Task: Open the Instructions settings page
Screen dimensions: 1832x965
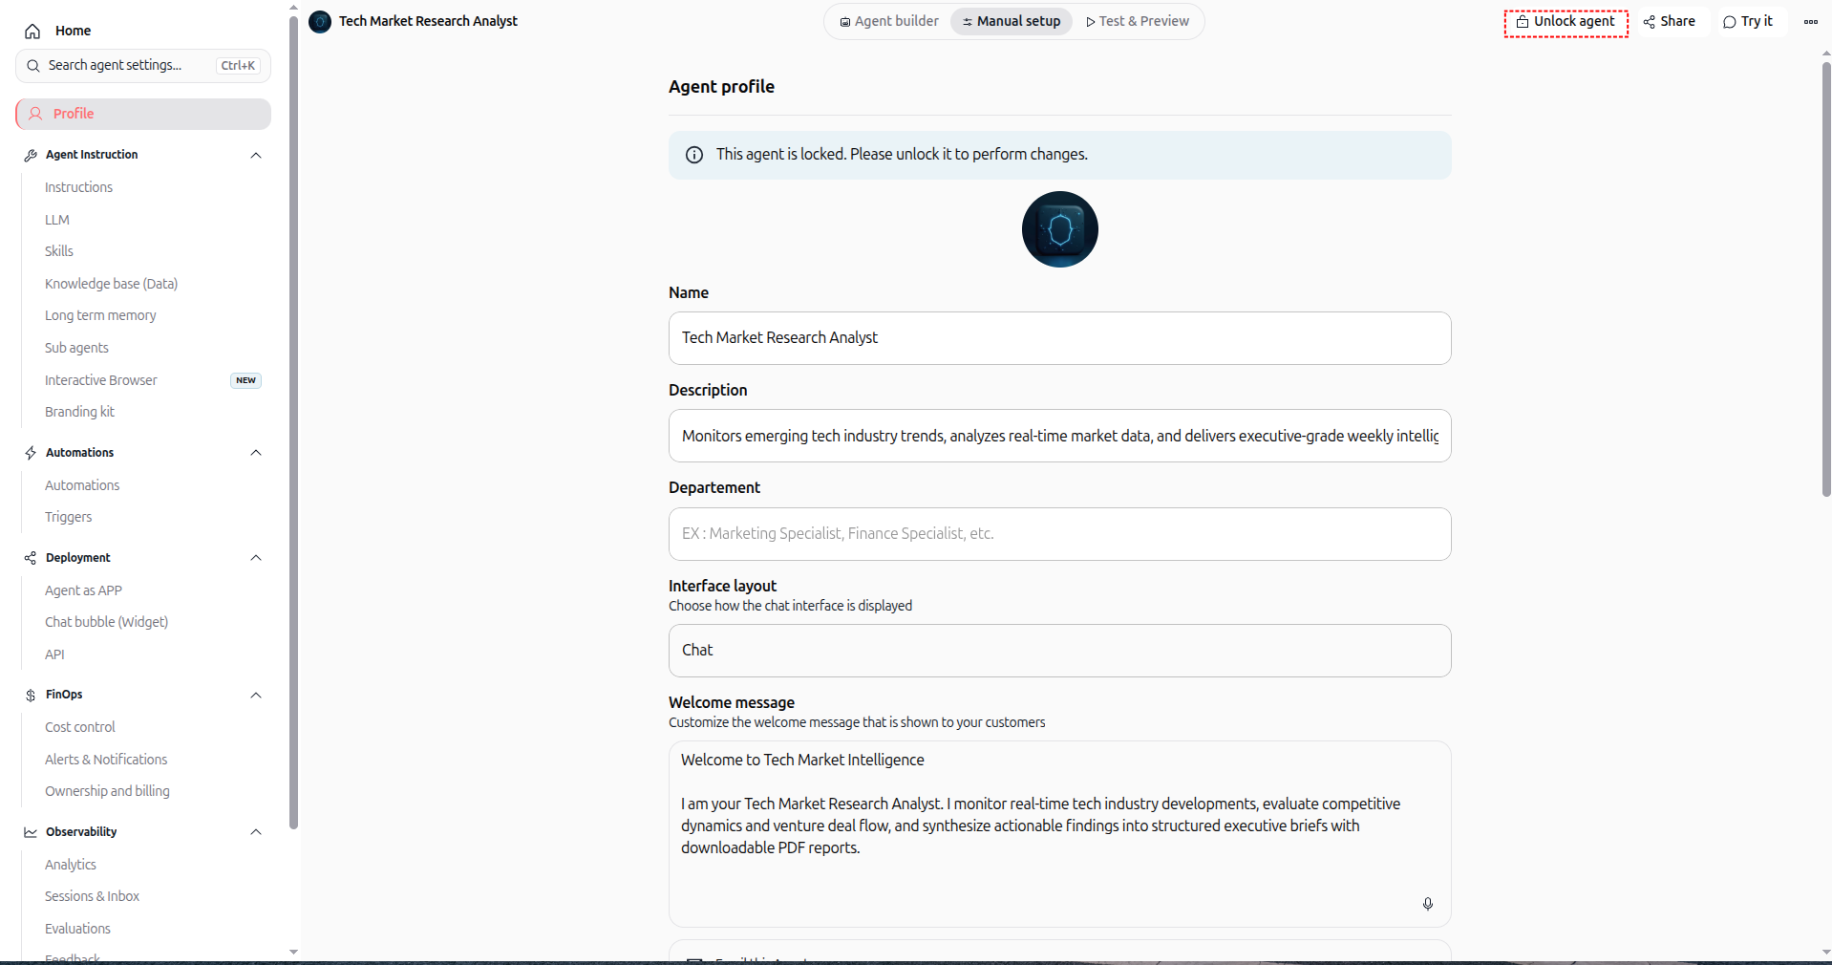Action: pyautogui.click(x=78, y=187)
